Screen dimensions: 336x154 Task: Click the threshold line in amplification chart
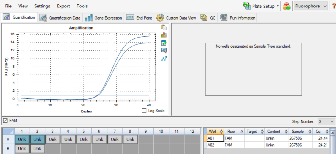(85, 95)
